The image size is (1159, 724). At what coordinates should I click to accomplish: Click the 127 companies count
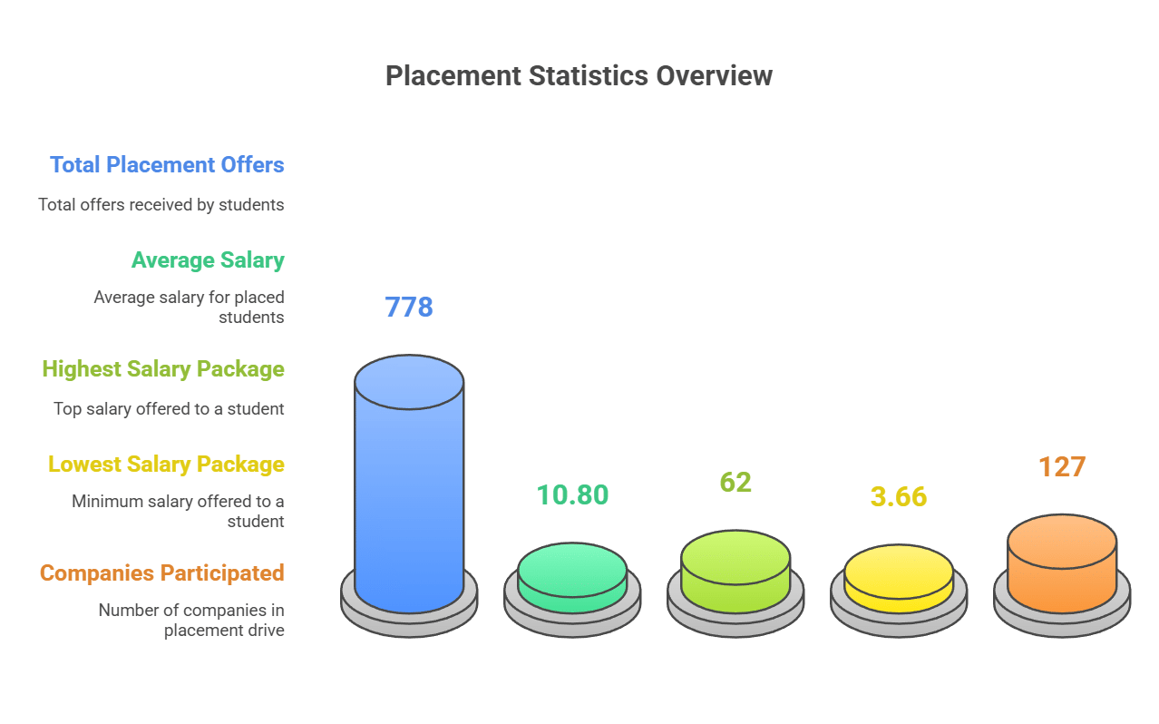(x=1063, y=466)
